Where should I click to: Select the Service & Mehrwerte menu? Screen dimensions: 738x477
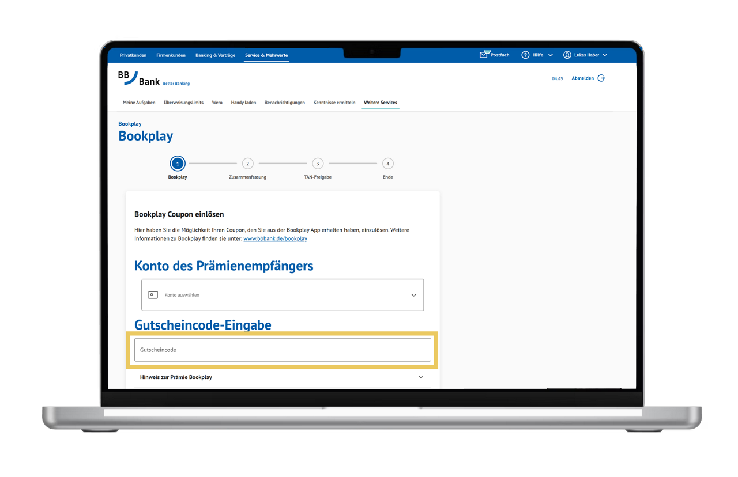click(266, 55)
